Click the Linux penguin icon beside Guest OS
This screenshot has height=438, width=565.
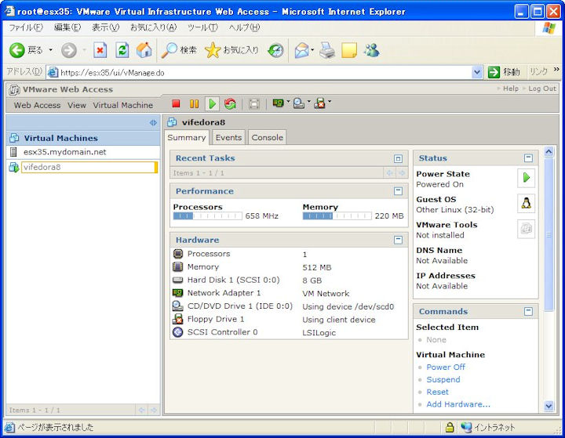point(526,204)
